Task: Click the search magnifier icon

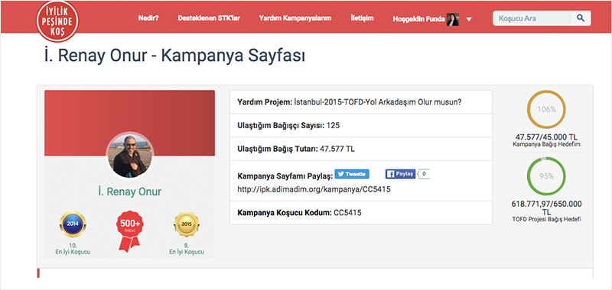Action: click(581, 18)
